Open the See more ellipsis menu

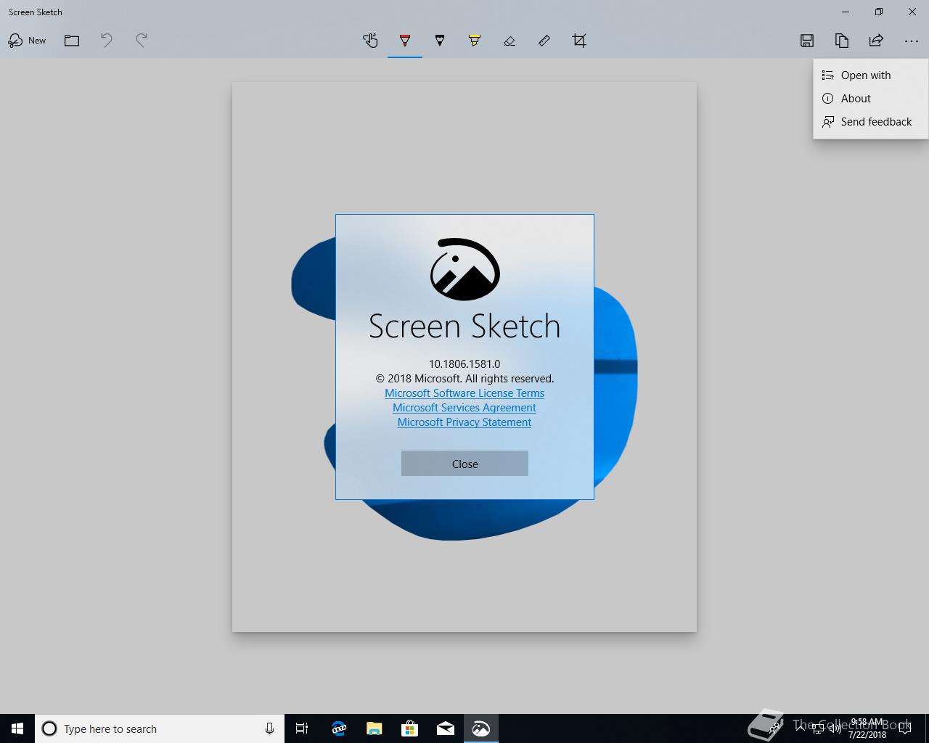pyautogui.click(x=912, y=41)
